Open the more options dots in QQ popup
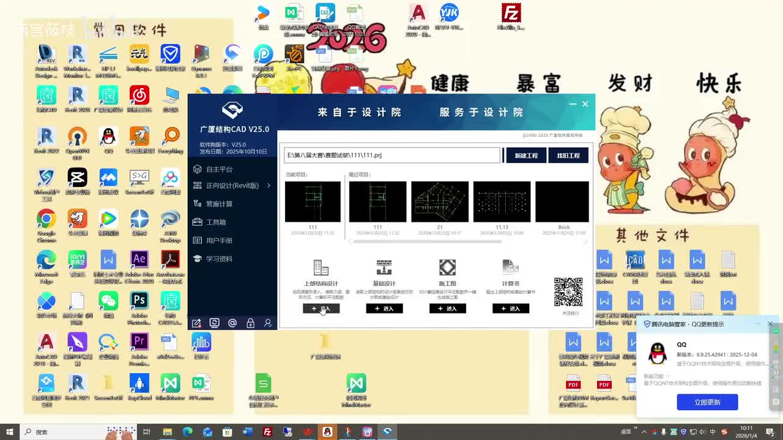Image resolution: width=783 pixels, height=440 pixels. (757, 324)
